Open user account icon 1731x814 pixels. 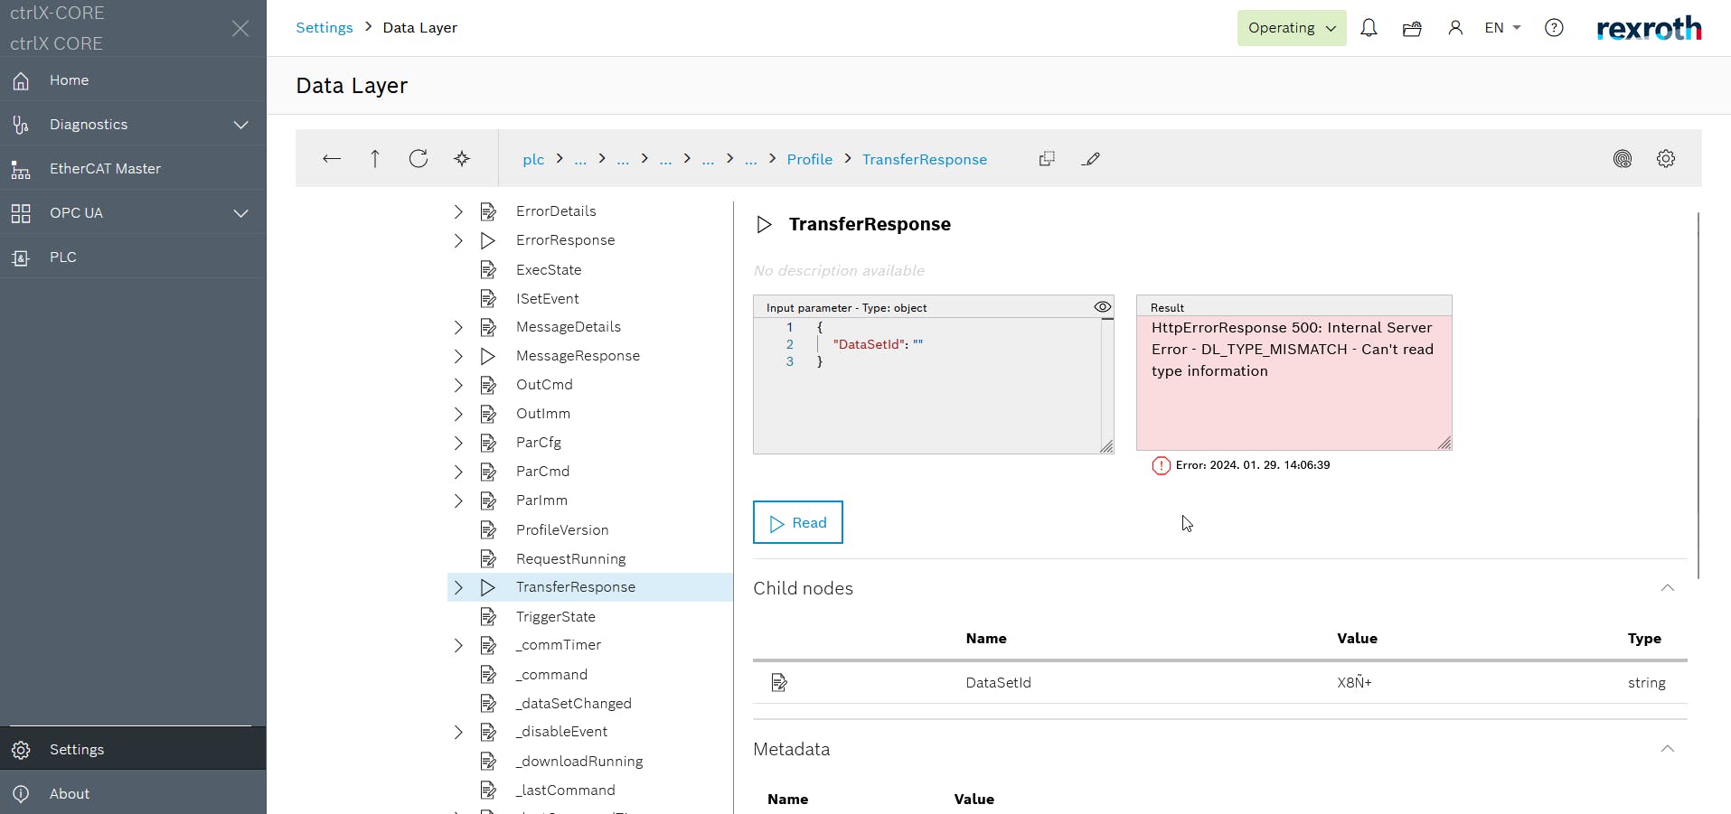[1455, 28]
